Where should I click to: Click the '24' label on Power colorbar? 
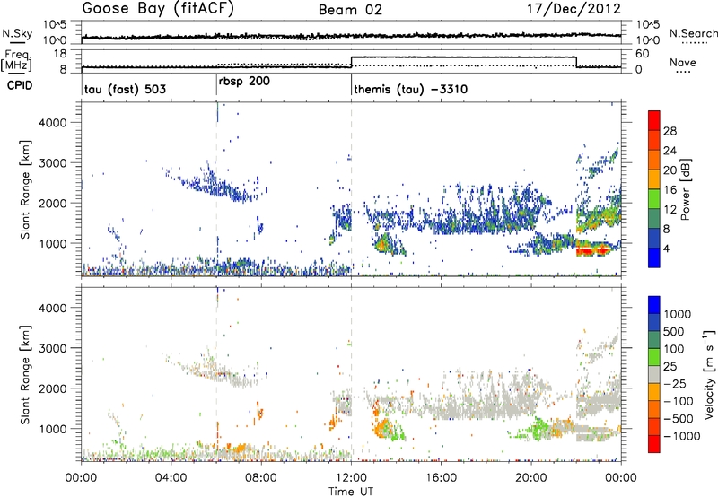coord(670,151)
